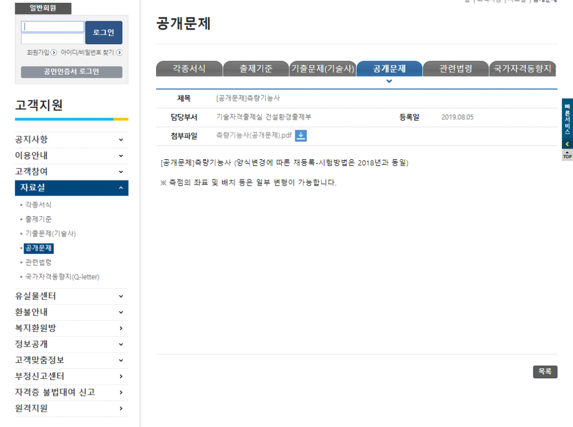Image resolution: width=573 pixels, height=427 pixels.
Task: Click the TOP scroll-up icon
Action: [x=567, y=155]
